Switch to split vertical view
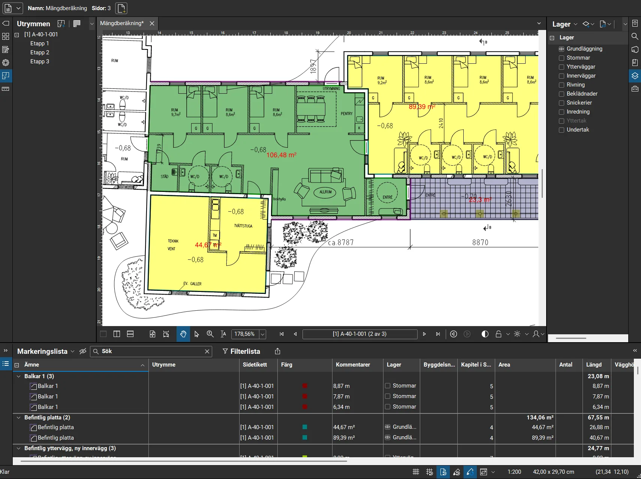Screen dimensions: 641x479 [117, 334]
